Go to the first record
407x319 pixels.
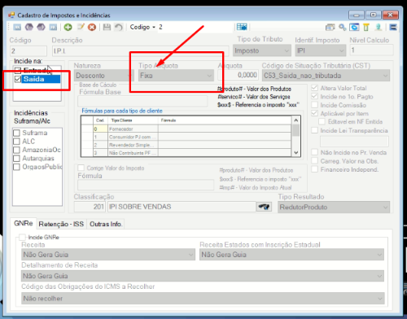(17, 27)
